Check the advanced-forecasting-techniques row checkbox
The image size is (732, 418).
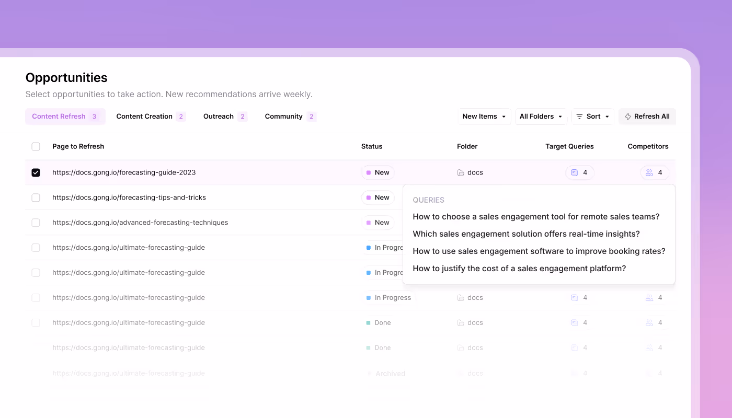coord(36,223)
